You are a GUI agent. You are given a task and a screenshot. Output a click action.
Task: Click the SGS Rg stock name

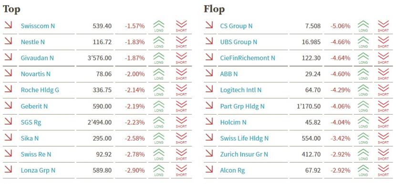coord(31,123)
